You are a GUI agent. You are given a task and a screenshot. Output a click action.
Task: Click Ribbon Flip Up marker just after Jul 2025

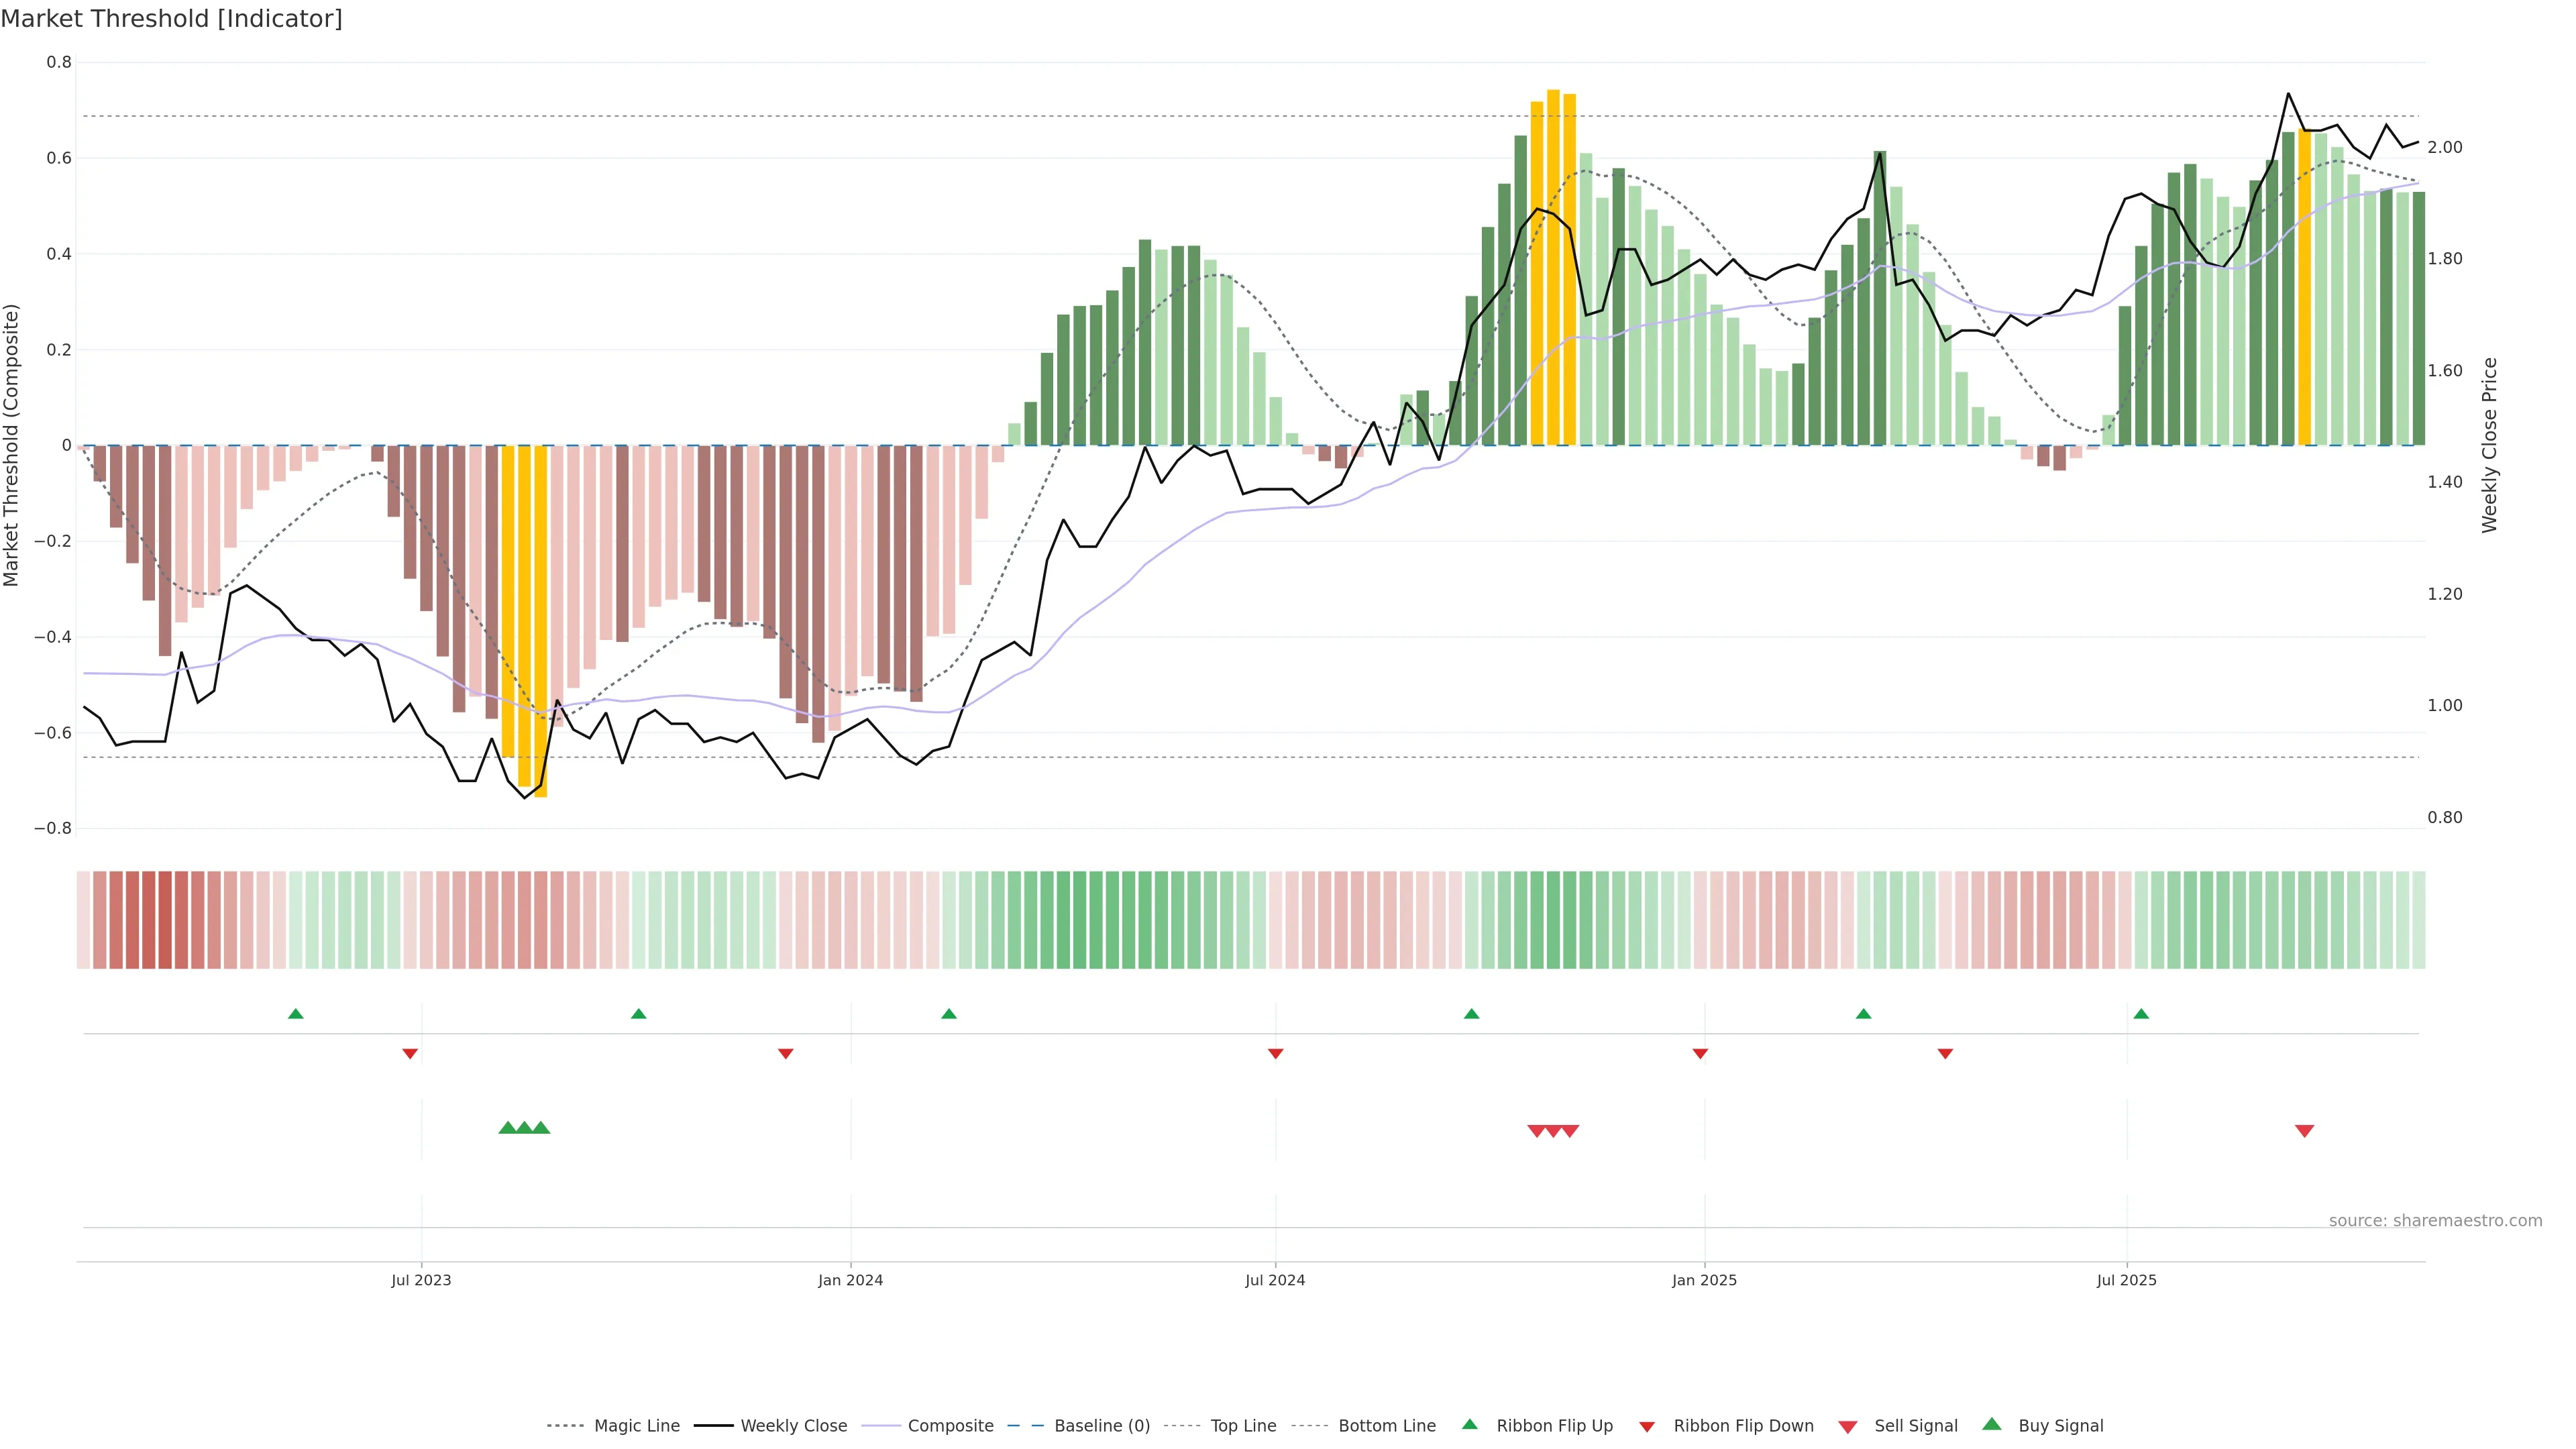point(2141,1014)
